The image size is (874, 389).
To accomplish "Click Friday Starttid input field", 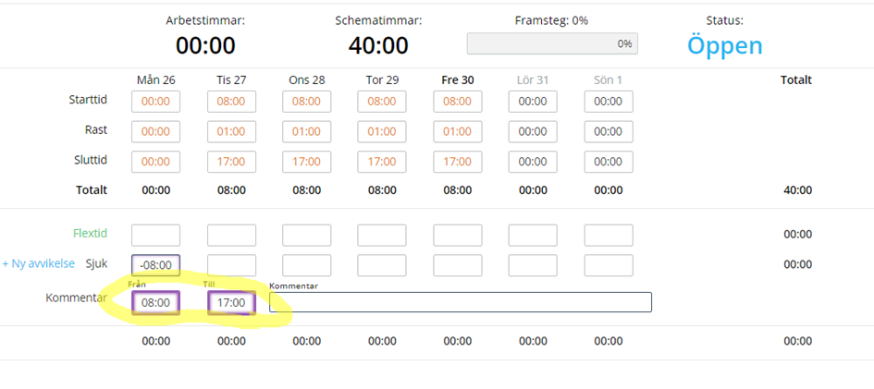I will click(x=457, y=102).
